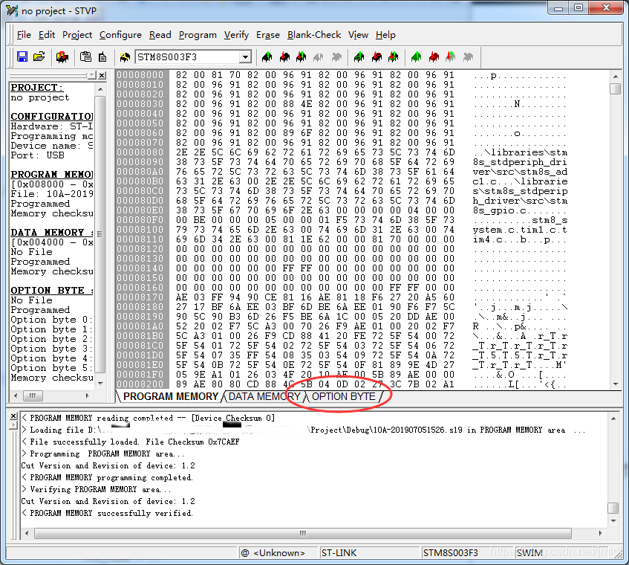Verify current tab via red-green arrow chip icon
The image size is (629, 565).
pos(302,57)
